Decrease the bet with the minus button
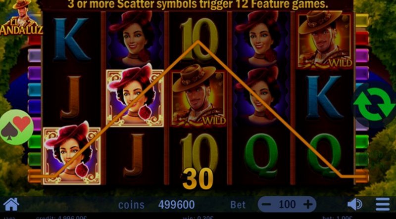 pyautogui.click(x=267, y=204)
